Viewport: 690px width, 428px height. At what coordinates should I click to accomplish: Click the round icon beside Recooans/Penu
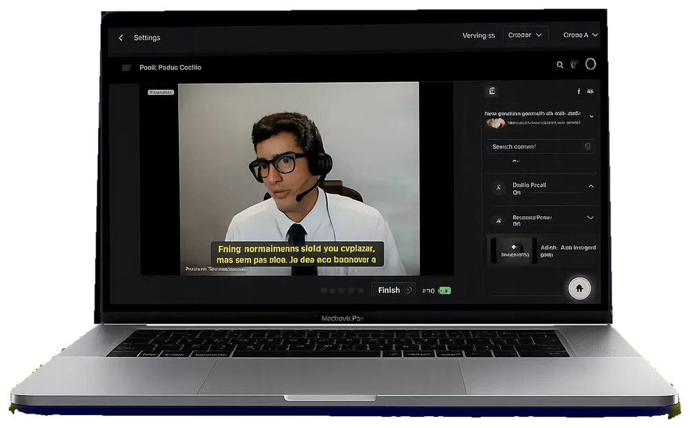(x=499, y=220)
